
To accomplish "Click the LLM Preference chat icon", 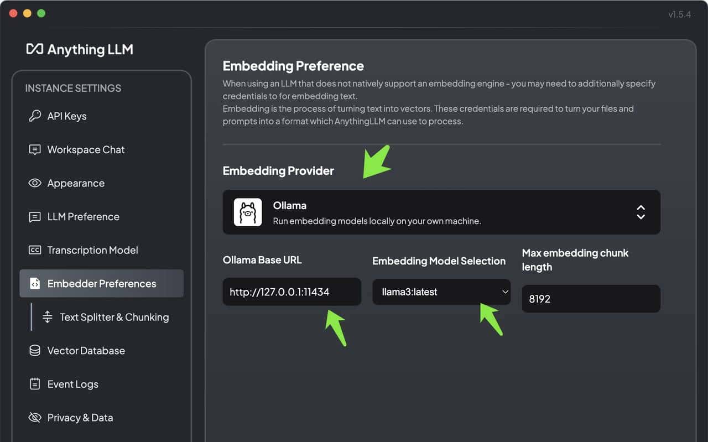I will pos(35,217).
